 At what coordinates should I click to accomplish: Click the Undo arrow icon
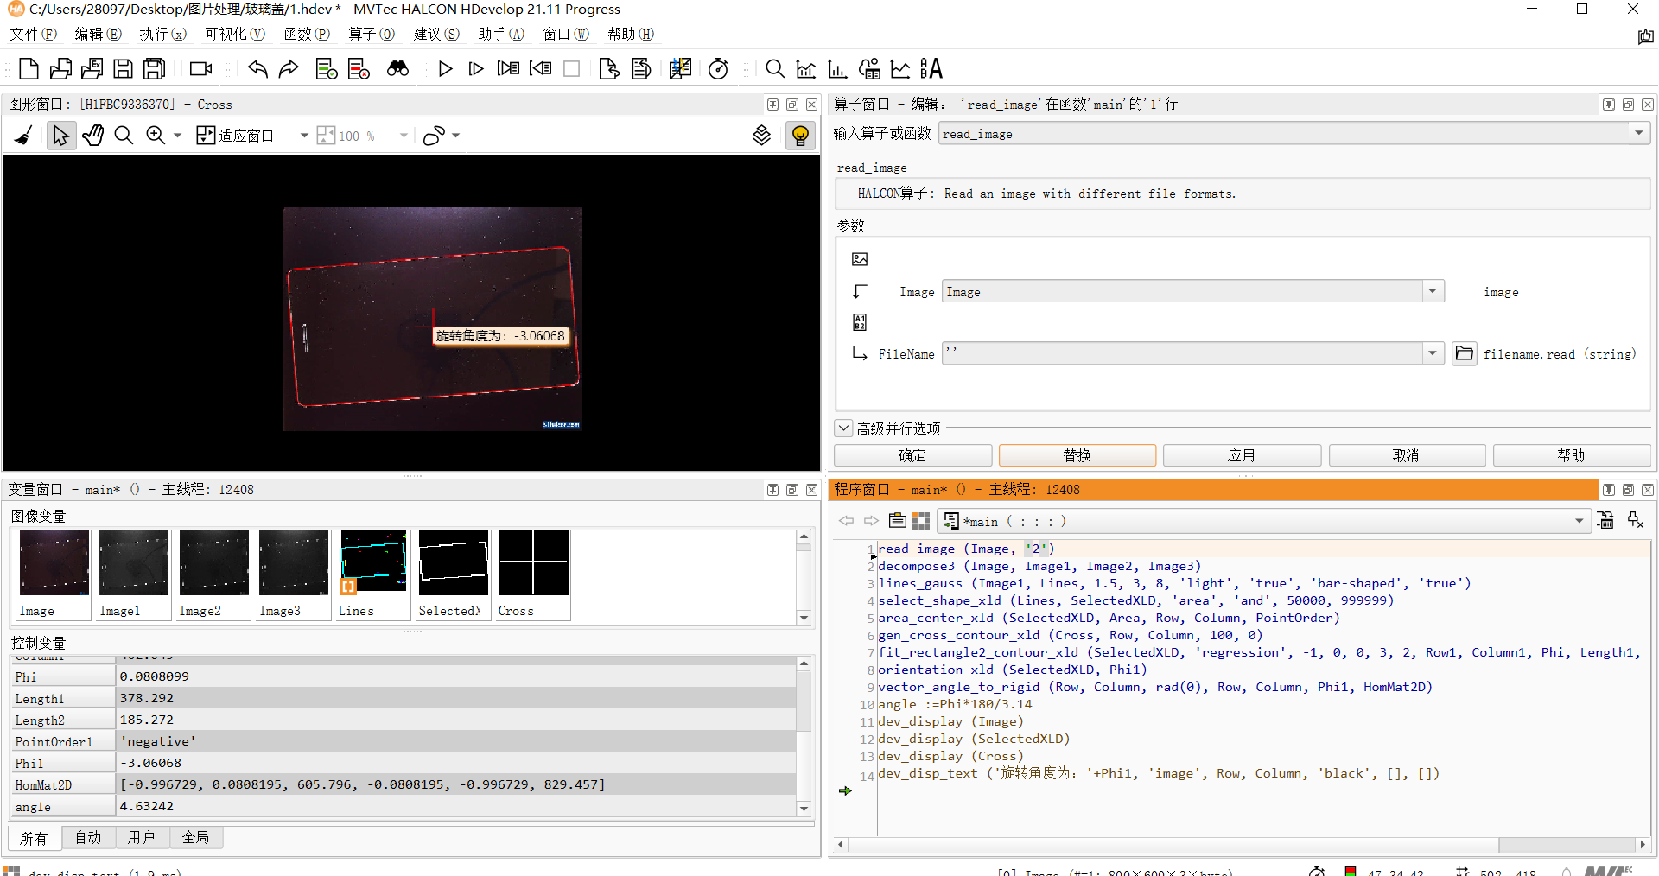pos(257,68)
